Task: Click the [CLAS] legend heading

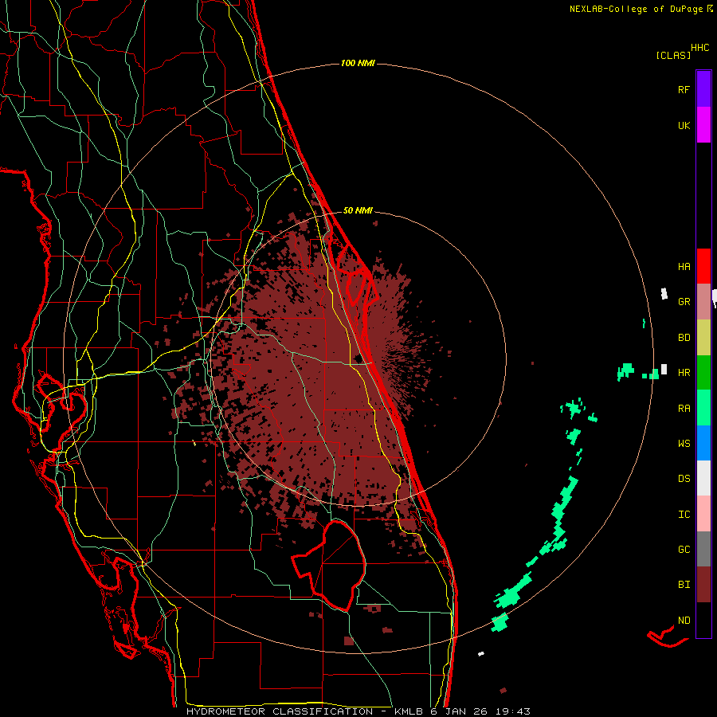Action: coord(673,55)
